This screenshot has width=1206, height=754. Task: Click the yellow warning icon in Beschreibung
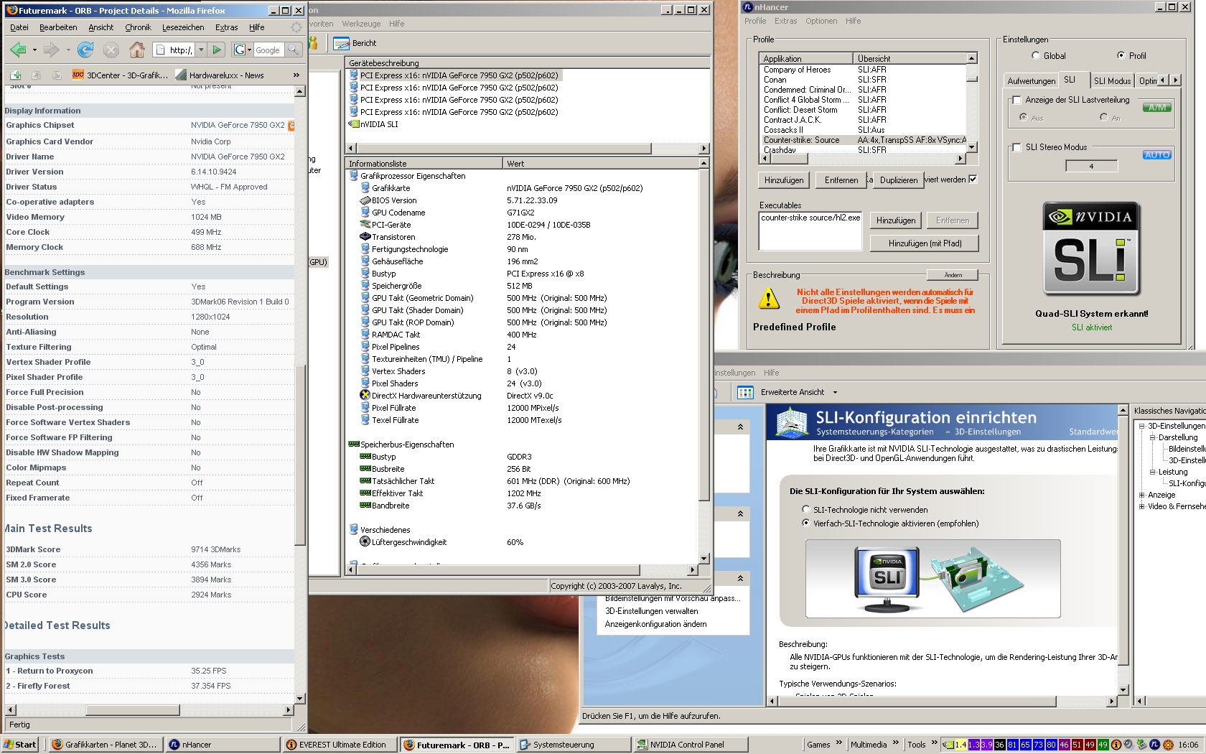[x=769, y=298]
